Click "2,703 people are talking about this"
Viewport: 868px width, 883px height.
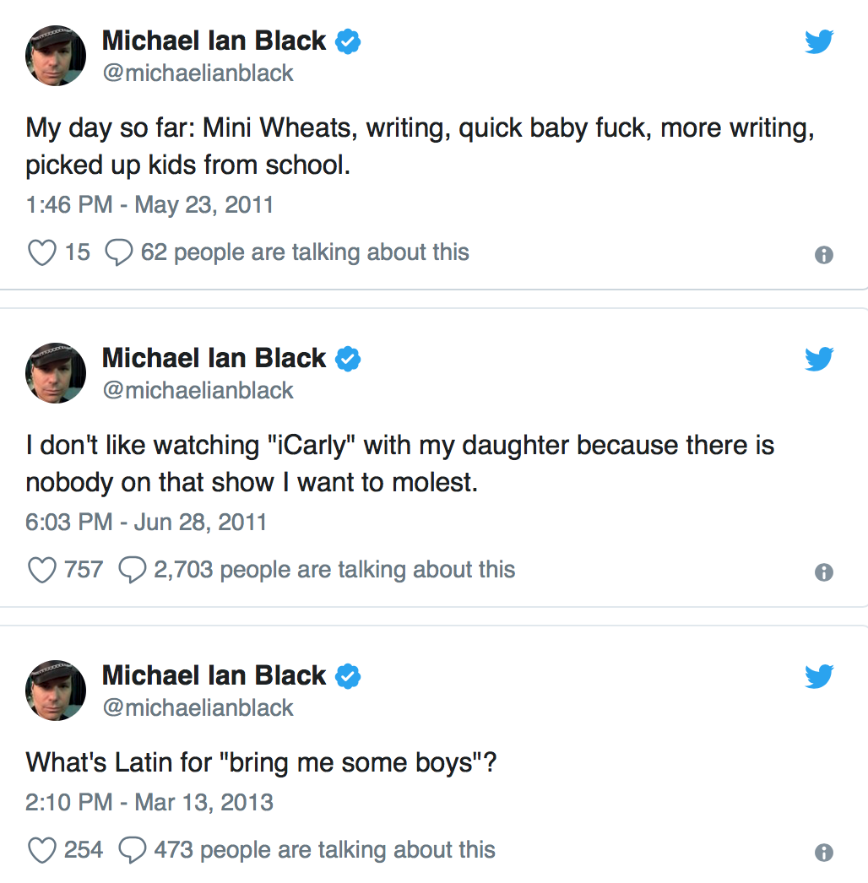[x=334, y=570]
